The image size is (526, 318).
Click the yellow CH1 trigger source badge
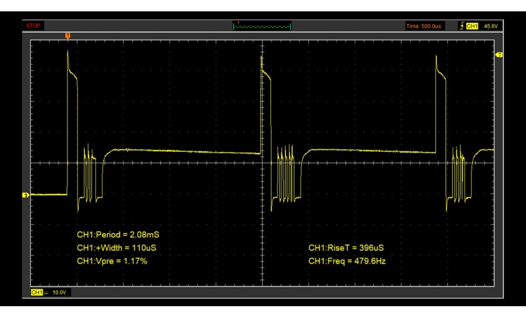(472, 26)
